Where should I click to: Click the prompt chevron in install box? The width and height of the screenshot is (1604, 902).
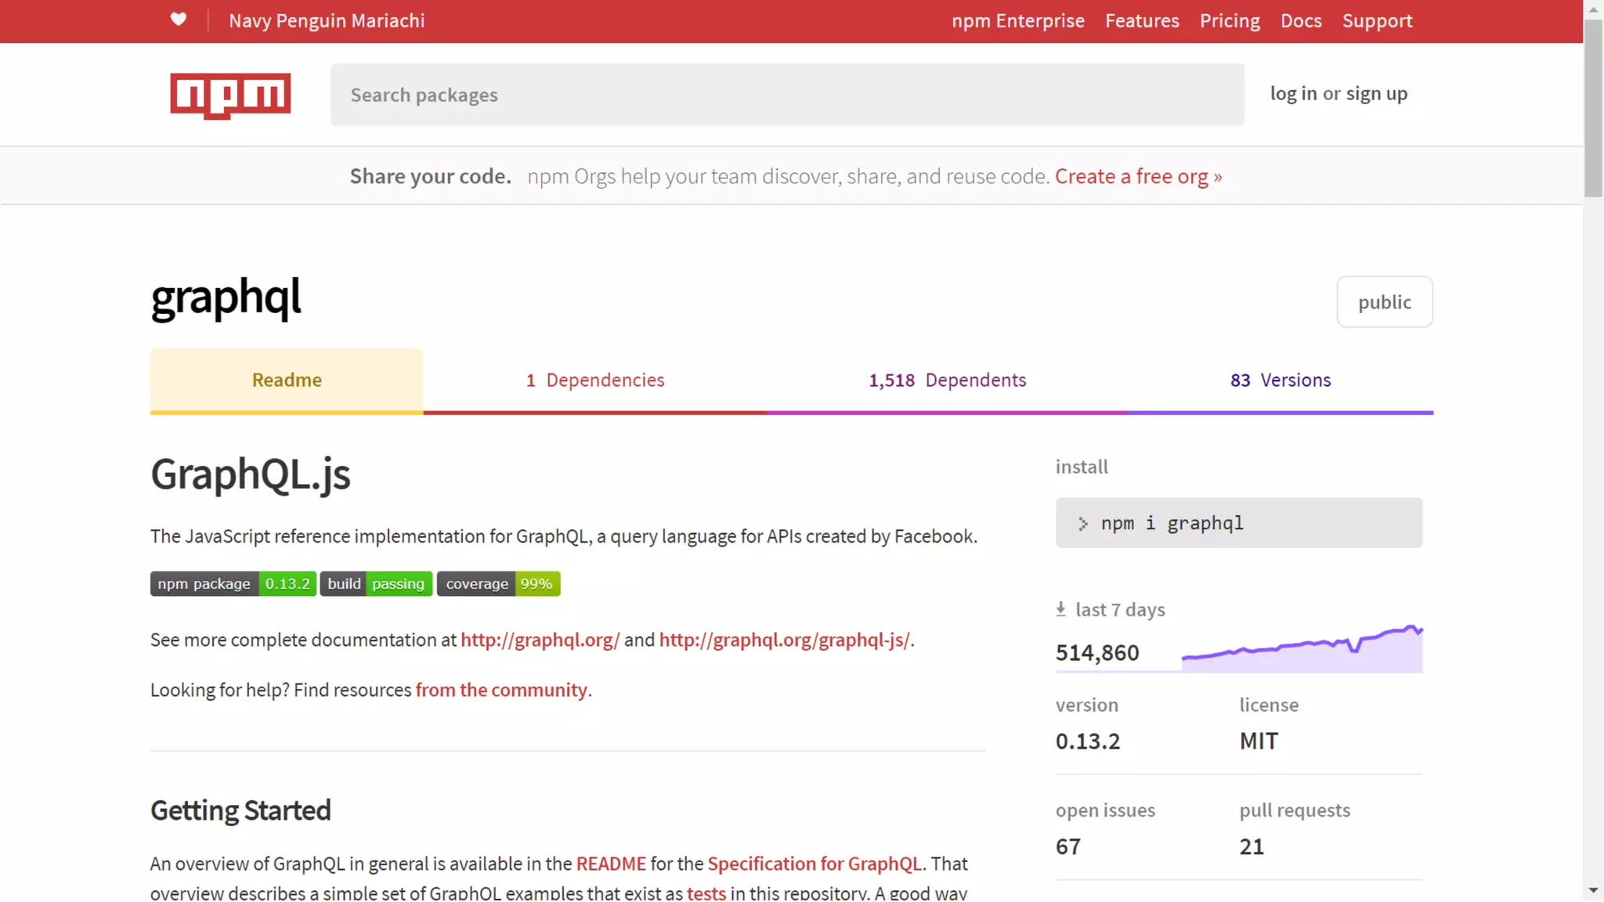[x=1082, y=524]
